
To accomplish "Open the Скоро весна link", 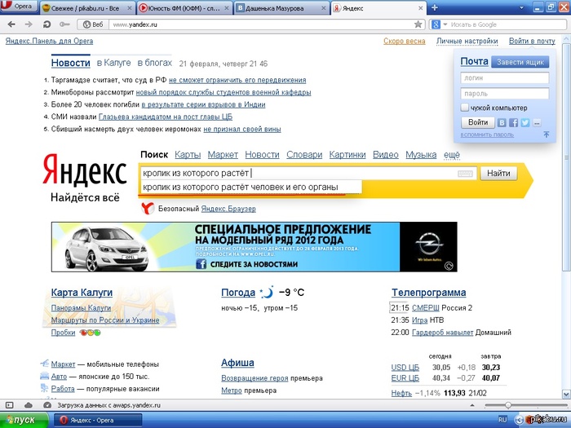I will (x=405, y=41).
